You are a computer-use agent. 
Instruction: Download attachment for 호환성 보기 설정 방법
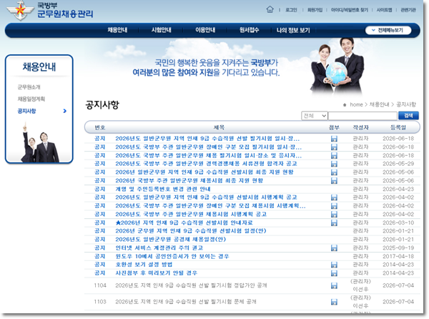[x=334, y=265]
